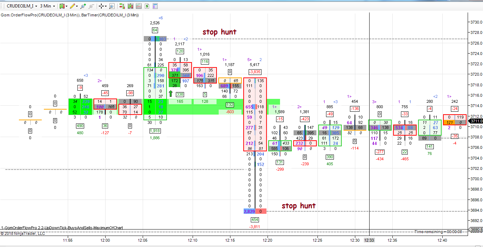Click the 12:05 time axis label
Image resolution: width=483 pixels, height=247 pixels.
143,240
